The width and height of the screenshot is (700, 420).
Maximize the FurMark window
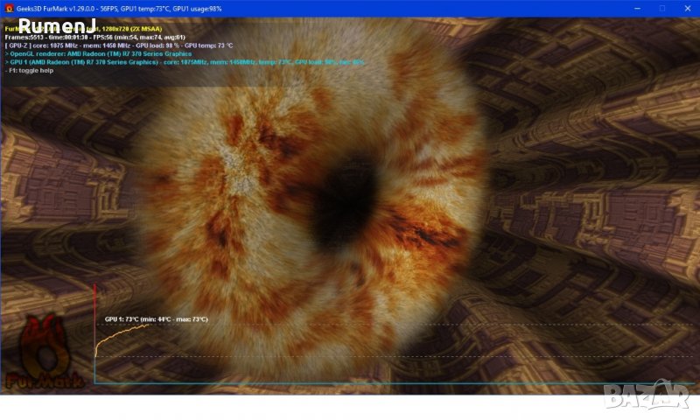point(662,8)
